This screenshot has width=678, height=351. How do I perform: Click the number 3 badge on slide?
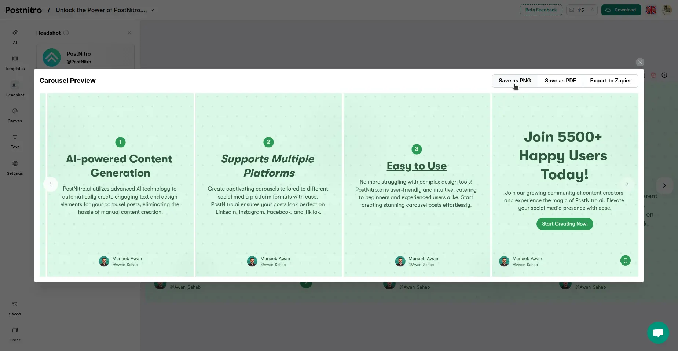(417, 149)
